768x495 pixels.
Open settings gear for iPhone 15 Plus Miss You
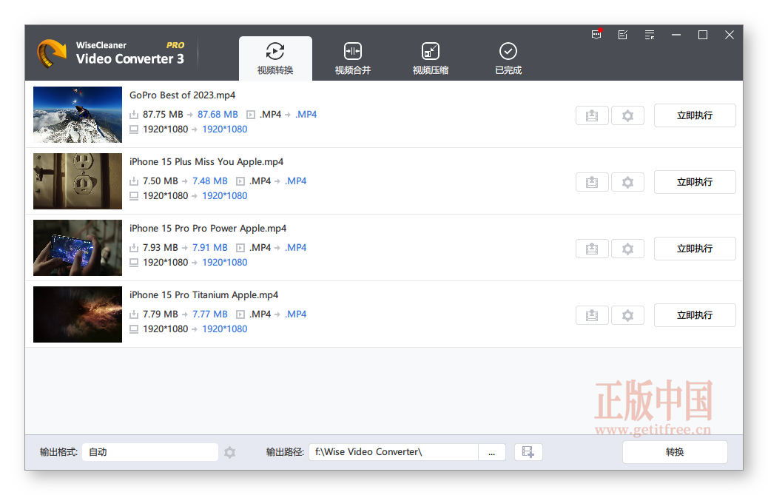pos(628,182)
